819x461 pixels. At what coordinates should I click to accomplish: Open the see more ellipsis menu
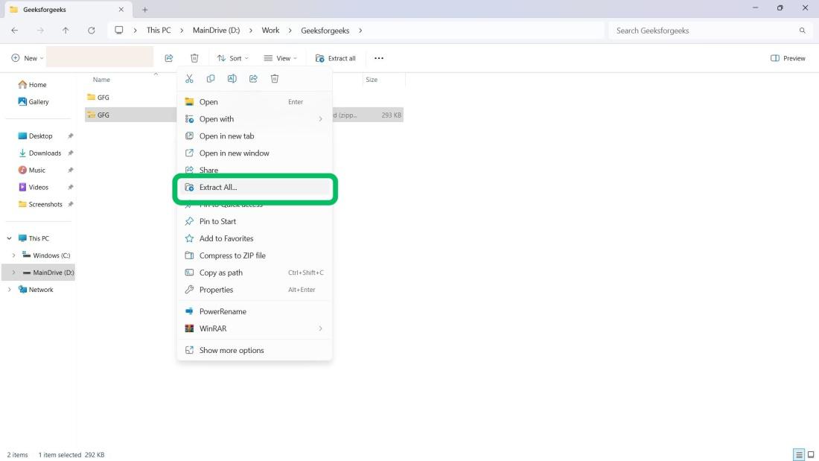click(x=379, y=58)
